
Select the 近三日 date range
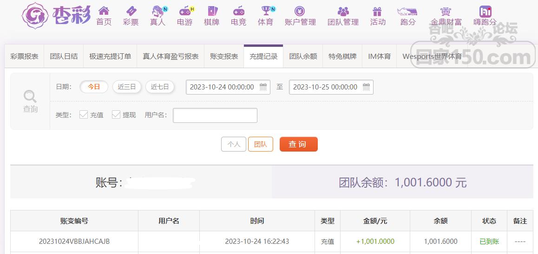point(127,87)
